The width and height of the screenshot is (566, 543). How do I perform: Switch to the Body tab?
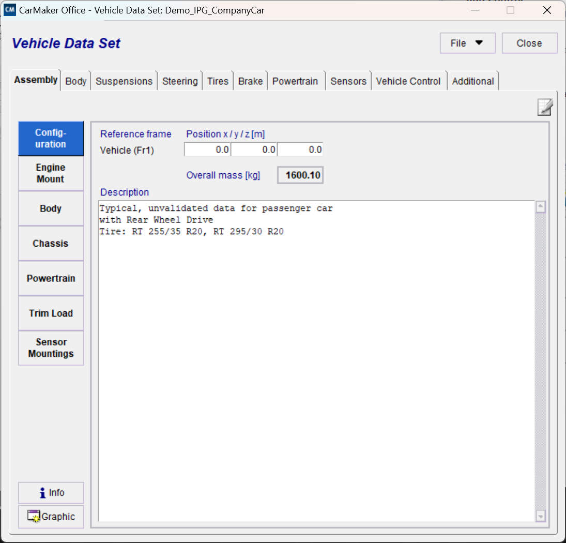pyautogui.click(x=76, y=81)
